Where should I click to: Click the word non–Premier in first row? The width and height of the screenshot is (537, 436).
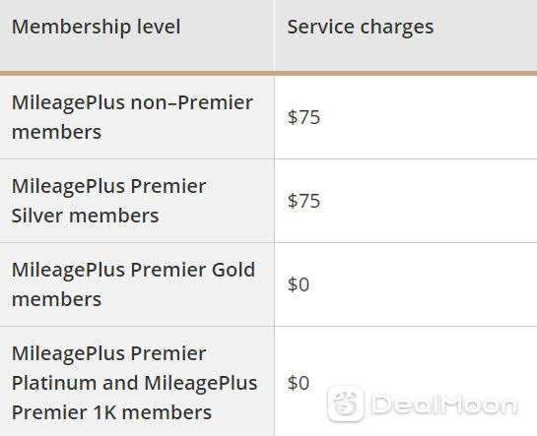click(192, 102)
